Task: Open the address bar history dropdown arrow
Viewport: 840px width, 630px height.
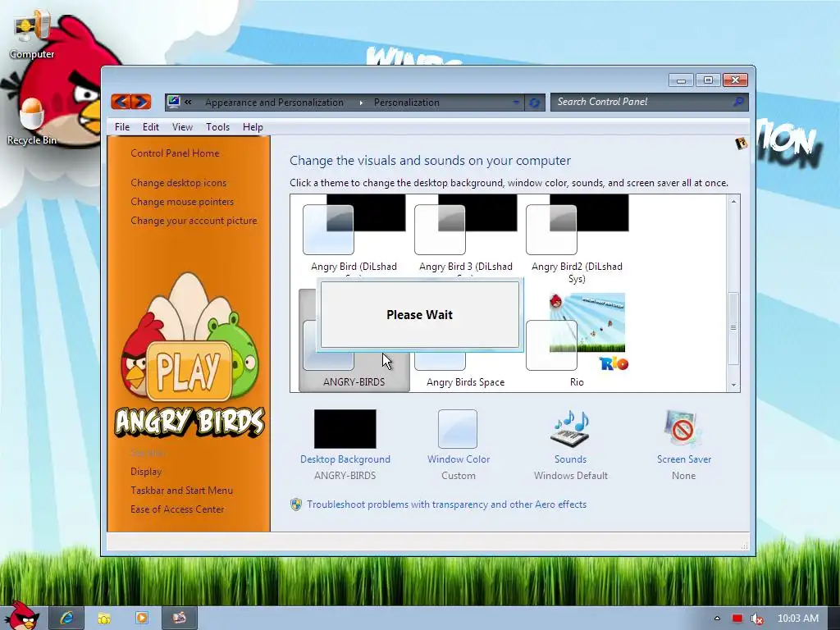Action: pyautogui.click(x=516, y=102)
